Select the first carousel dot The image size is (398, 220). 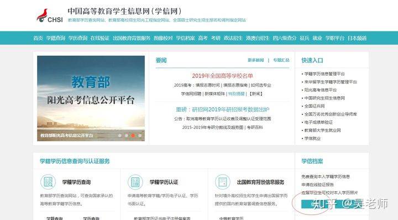click(120, 135)
